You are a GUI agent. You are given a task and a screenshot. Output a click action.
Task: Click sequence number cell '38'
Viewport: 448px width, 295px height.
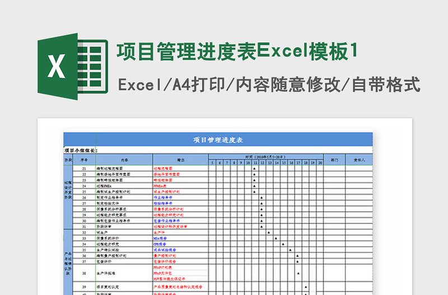pos(84,273)
